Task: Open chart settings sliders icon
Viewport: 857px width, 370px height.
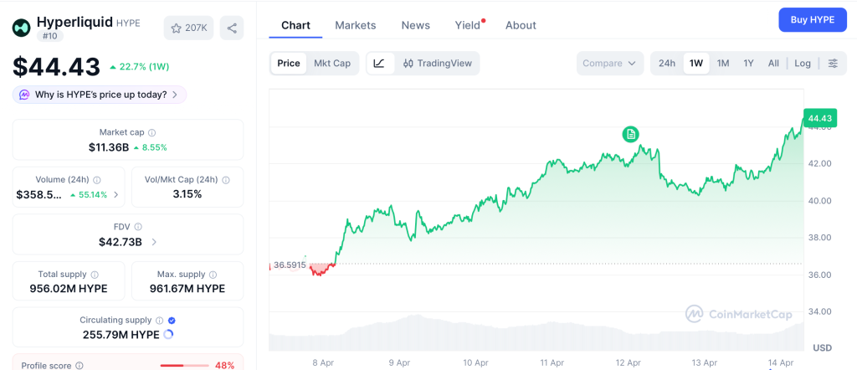Action: click(832, 63)
